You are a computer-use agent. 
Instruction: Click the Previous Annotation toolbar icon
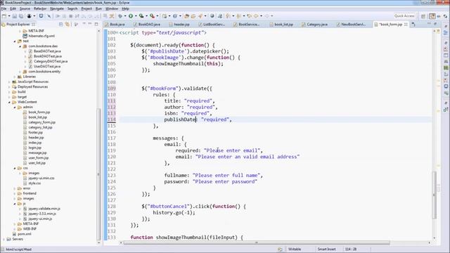[238, 16]
